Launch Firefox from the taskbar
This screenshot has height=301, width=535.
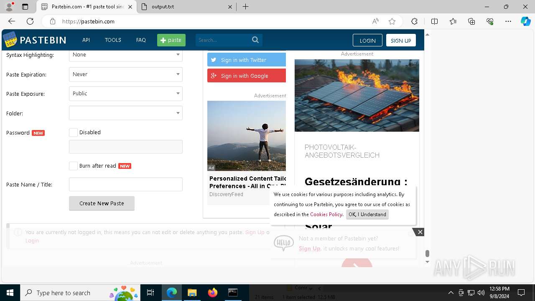point(212,293)
